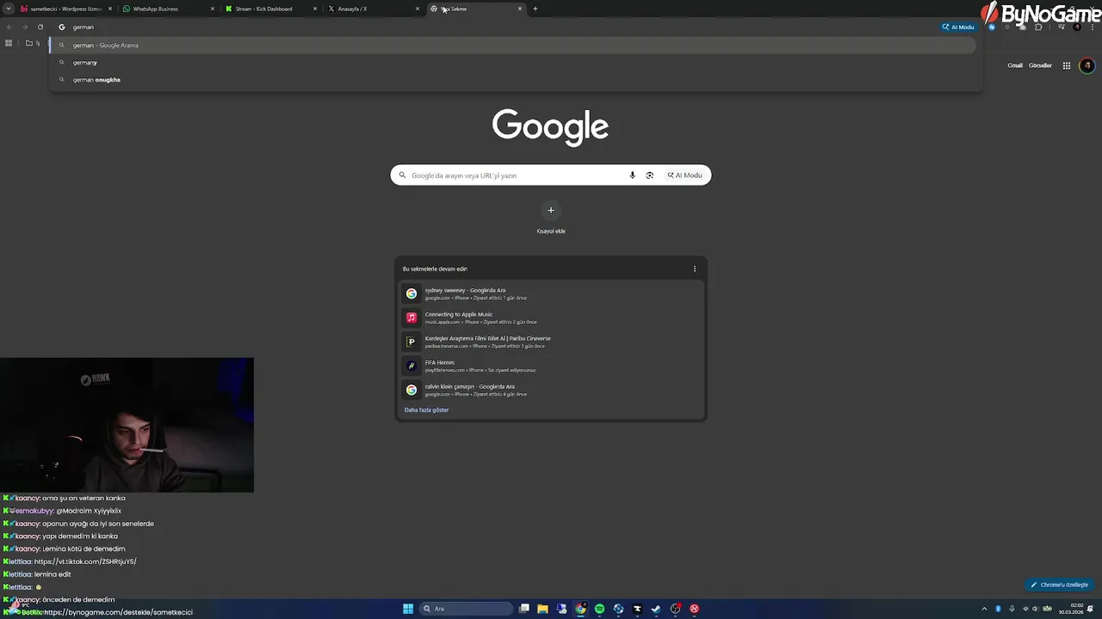Open the calvin klein çamaşırı - Google'da Ara entry
The image size is (1102, 619).
[x=551, y=389]
